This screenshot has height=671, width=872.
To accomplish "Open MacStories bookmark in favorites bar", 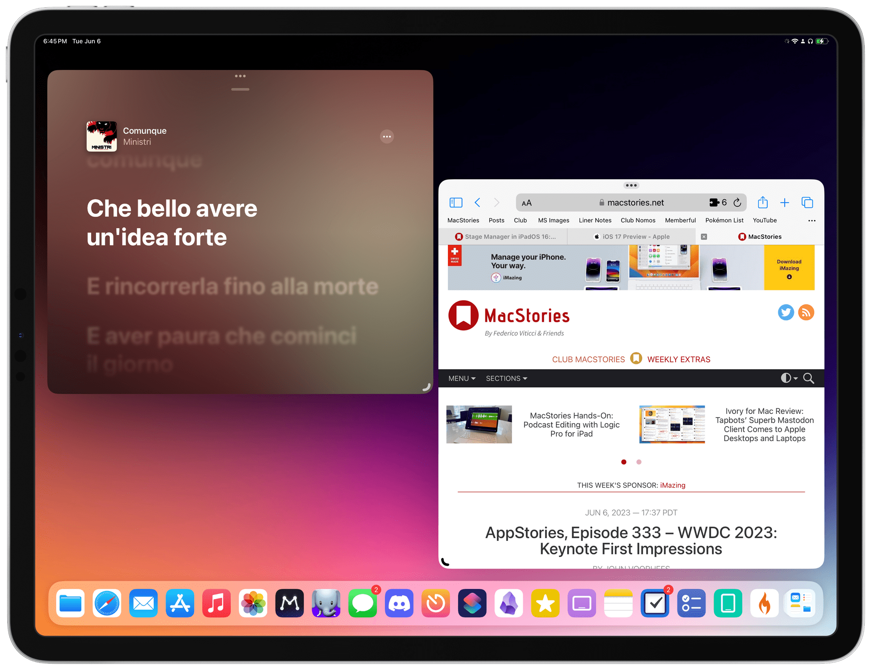I will coord(463,220).
